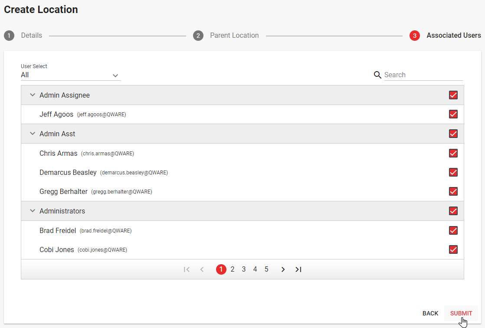Uncheck Demarcus Beasley checkbox

pos(453,172)
